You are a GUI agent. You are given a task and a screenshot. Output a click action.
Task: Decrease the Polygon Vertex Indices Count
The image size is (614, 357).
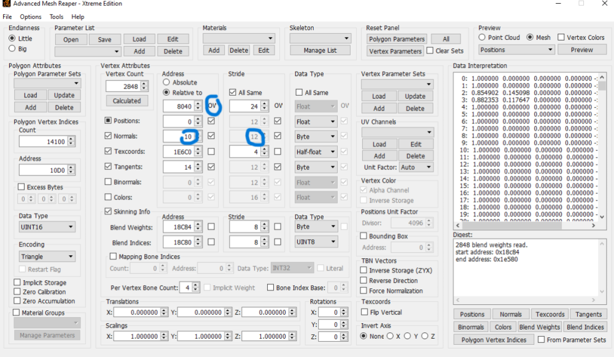point(71,144)
